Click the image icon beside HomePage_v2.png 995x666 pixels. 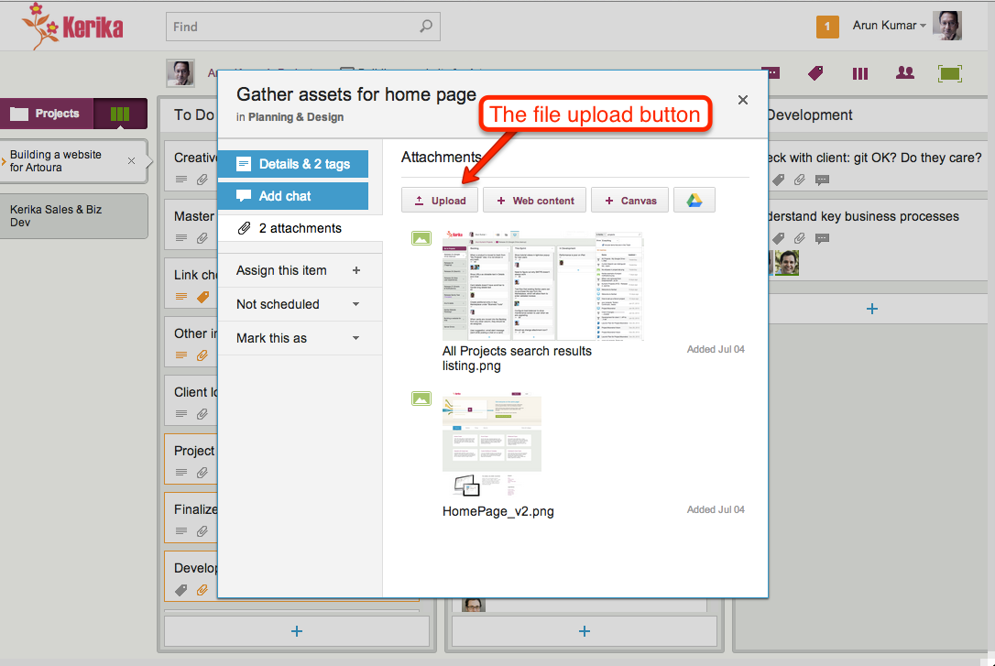pyautogui.click(x=421, y=399)
